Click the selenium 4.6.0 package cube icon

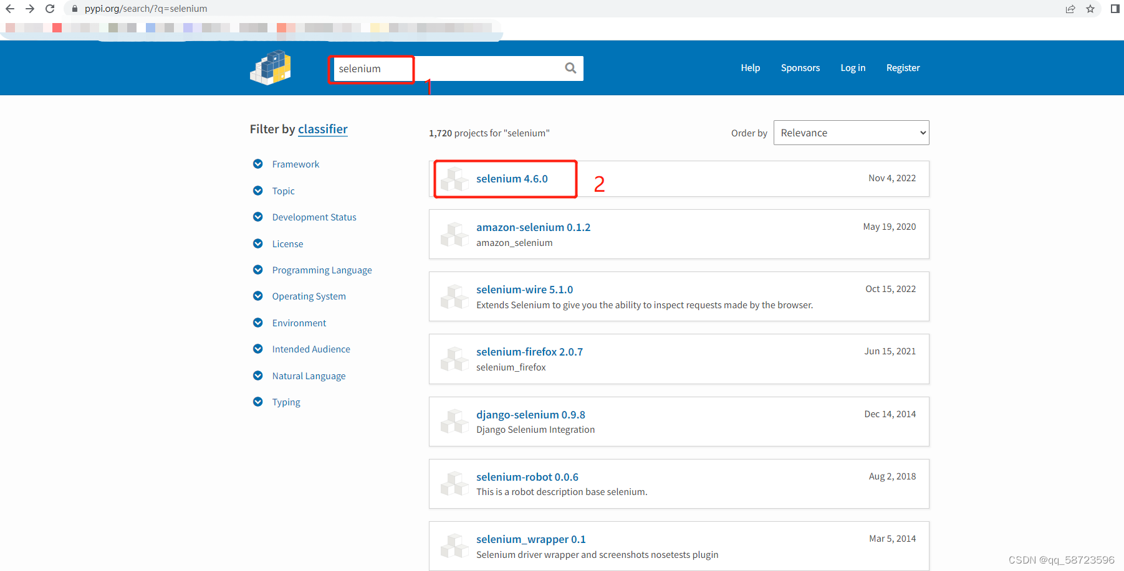(454, 179)
